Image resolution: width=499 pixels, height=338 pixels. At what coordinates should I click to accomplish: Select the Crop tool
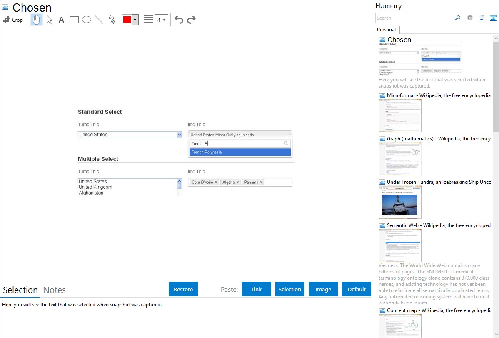pyautogui.click(x=13, y=20)
